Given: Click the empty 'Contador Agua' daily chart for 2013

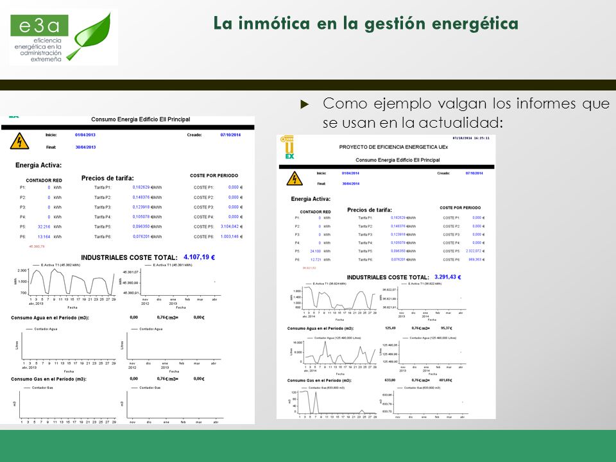Looking at the screenshot, I should tap(65, 350).
